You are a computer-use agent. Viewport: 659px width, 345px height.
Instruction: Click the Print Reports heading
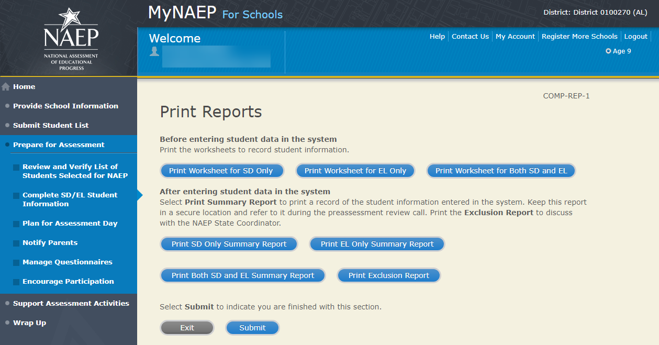coord(211,112)
